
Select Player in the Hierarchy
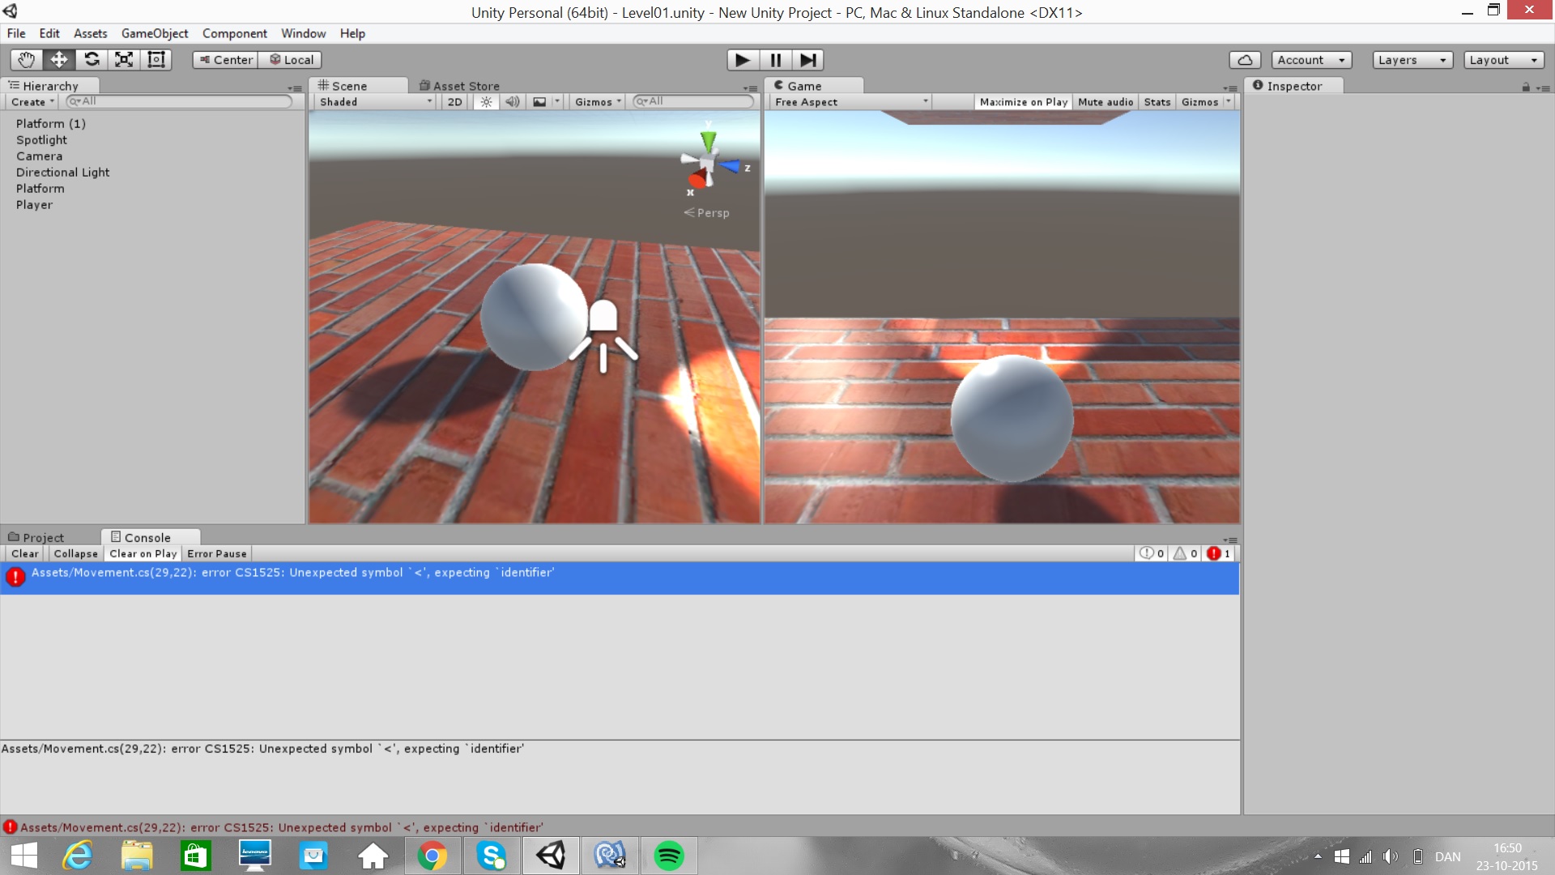tap(34, 205)
